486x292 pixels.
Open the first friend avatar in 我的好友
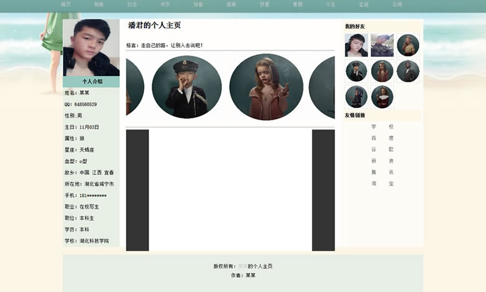point(356,45)
